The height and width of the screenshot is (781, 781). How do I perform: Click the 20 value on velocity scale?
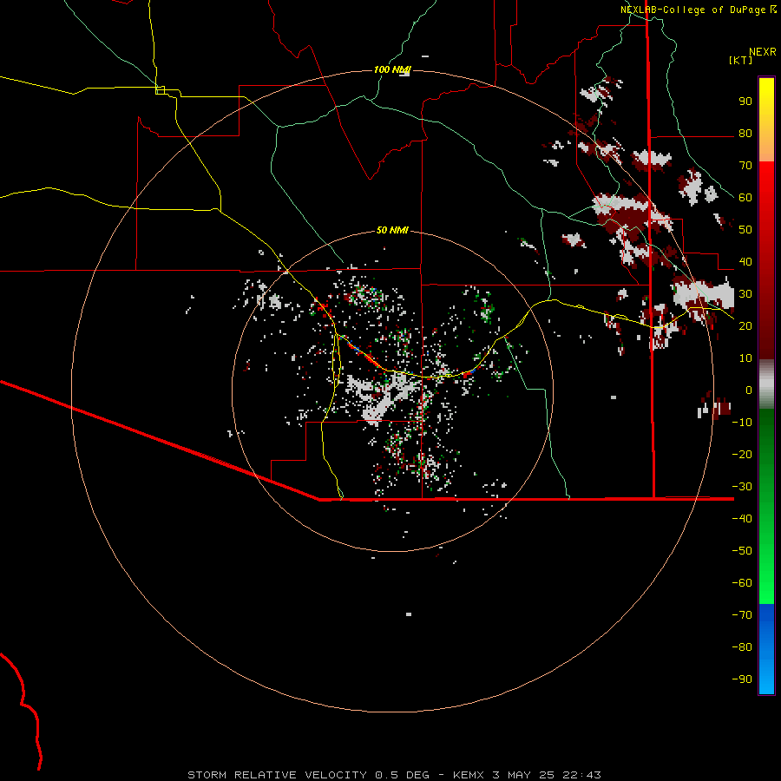tap(745, 325)
